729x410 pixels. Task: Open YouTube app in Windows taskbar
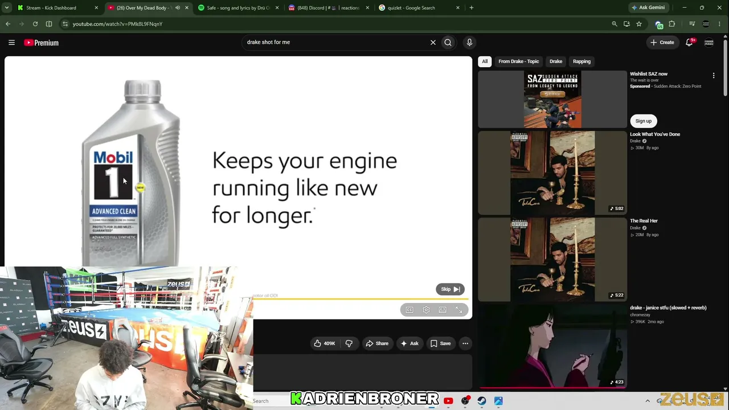pyautogui.click(x=448, y=401)
